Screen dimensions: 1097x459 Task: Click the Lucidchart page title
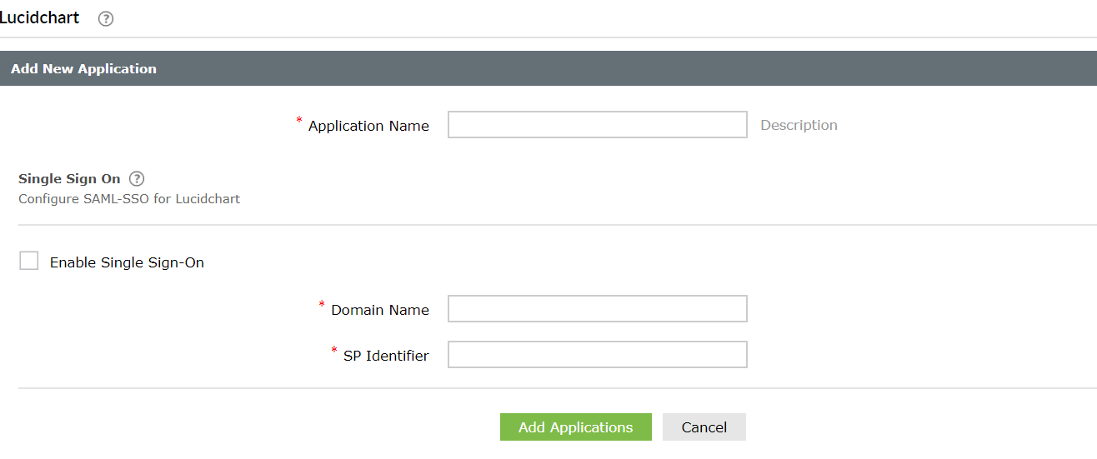coord(40,17)
